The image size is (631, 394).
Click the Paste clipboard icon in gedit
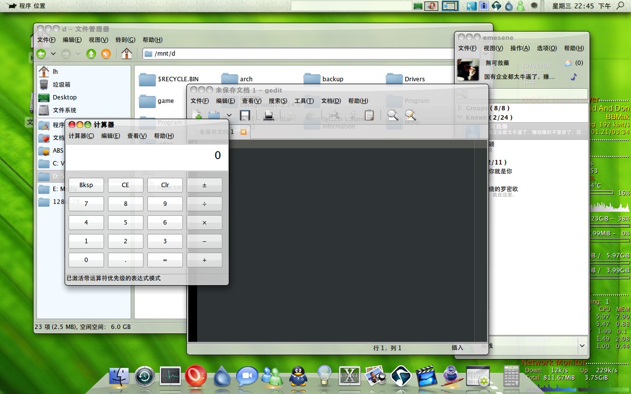click(x=369, y=116)
